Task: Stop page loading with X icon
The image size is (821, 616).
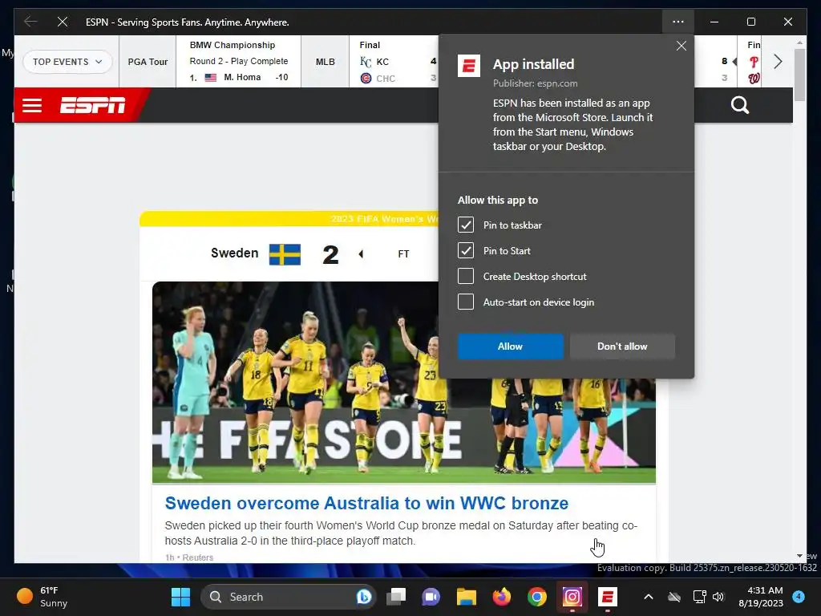Action: coord(63,22)
